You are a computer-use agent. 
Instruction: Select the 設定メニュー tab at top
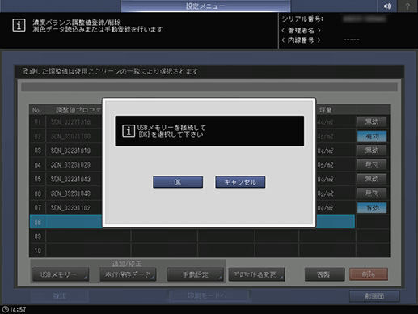click(x=205, y=6)
